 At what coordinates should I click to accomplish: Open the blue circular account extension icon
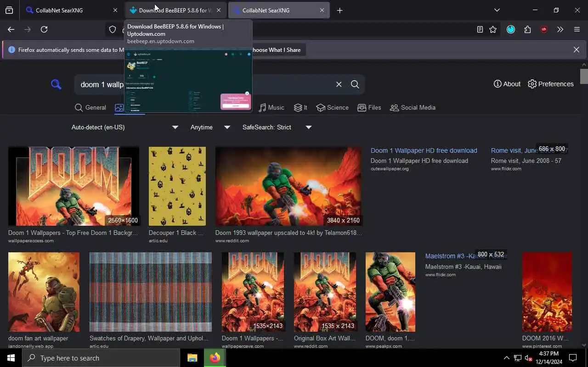click(x=511, y=29)
